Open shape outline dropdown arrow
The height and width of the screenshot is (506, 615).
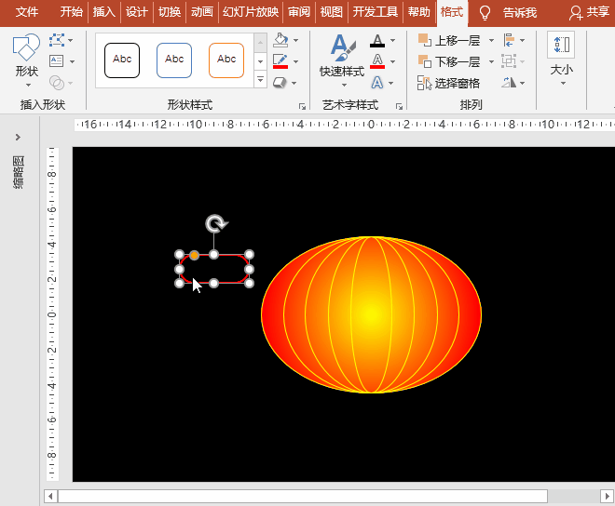click(296, 61)
